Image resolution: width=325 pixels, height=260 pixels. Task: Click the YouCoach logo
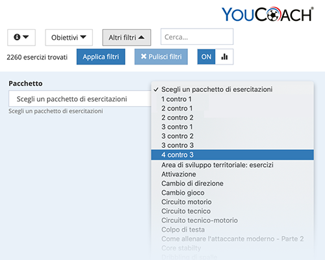[268, 14]
